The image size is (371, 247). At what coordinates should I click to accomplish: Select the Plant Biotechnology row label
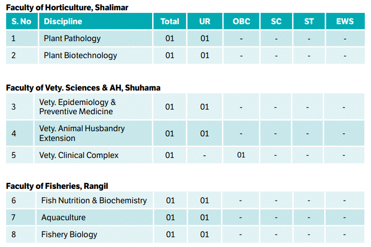click(x=80, y=55)
